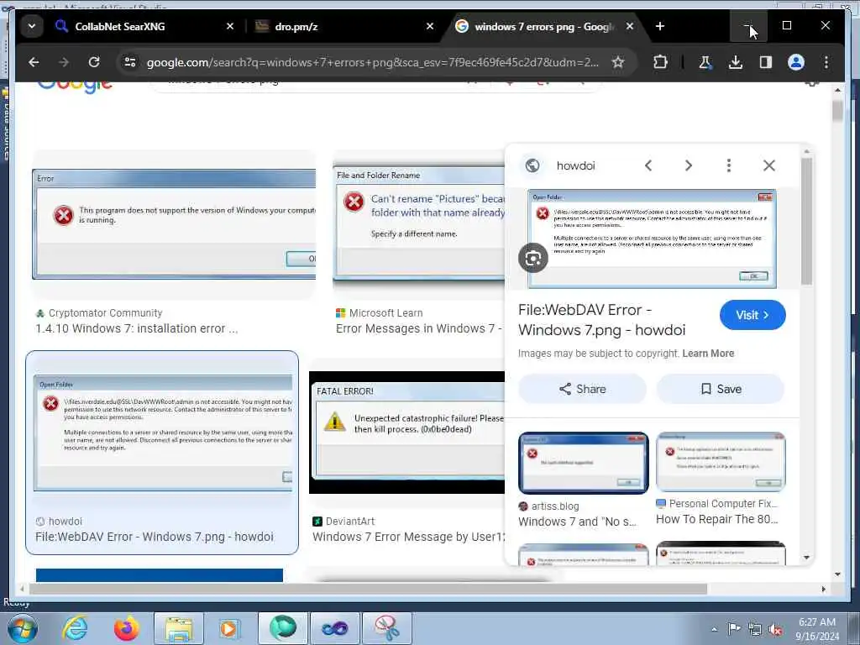The height and width of the screenshot is (645, 860).
Task: Open 'Windows 7 Error Message by User' link
Action: coord(409,537)
